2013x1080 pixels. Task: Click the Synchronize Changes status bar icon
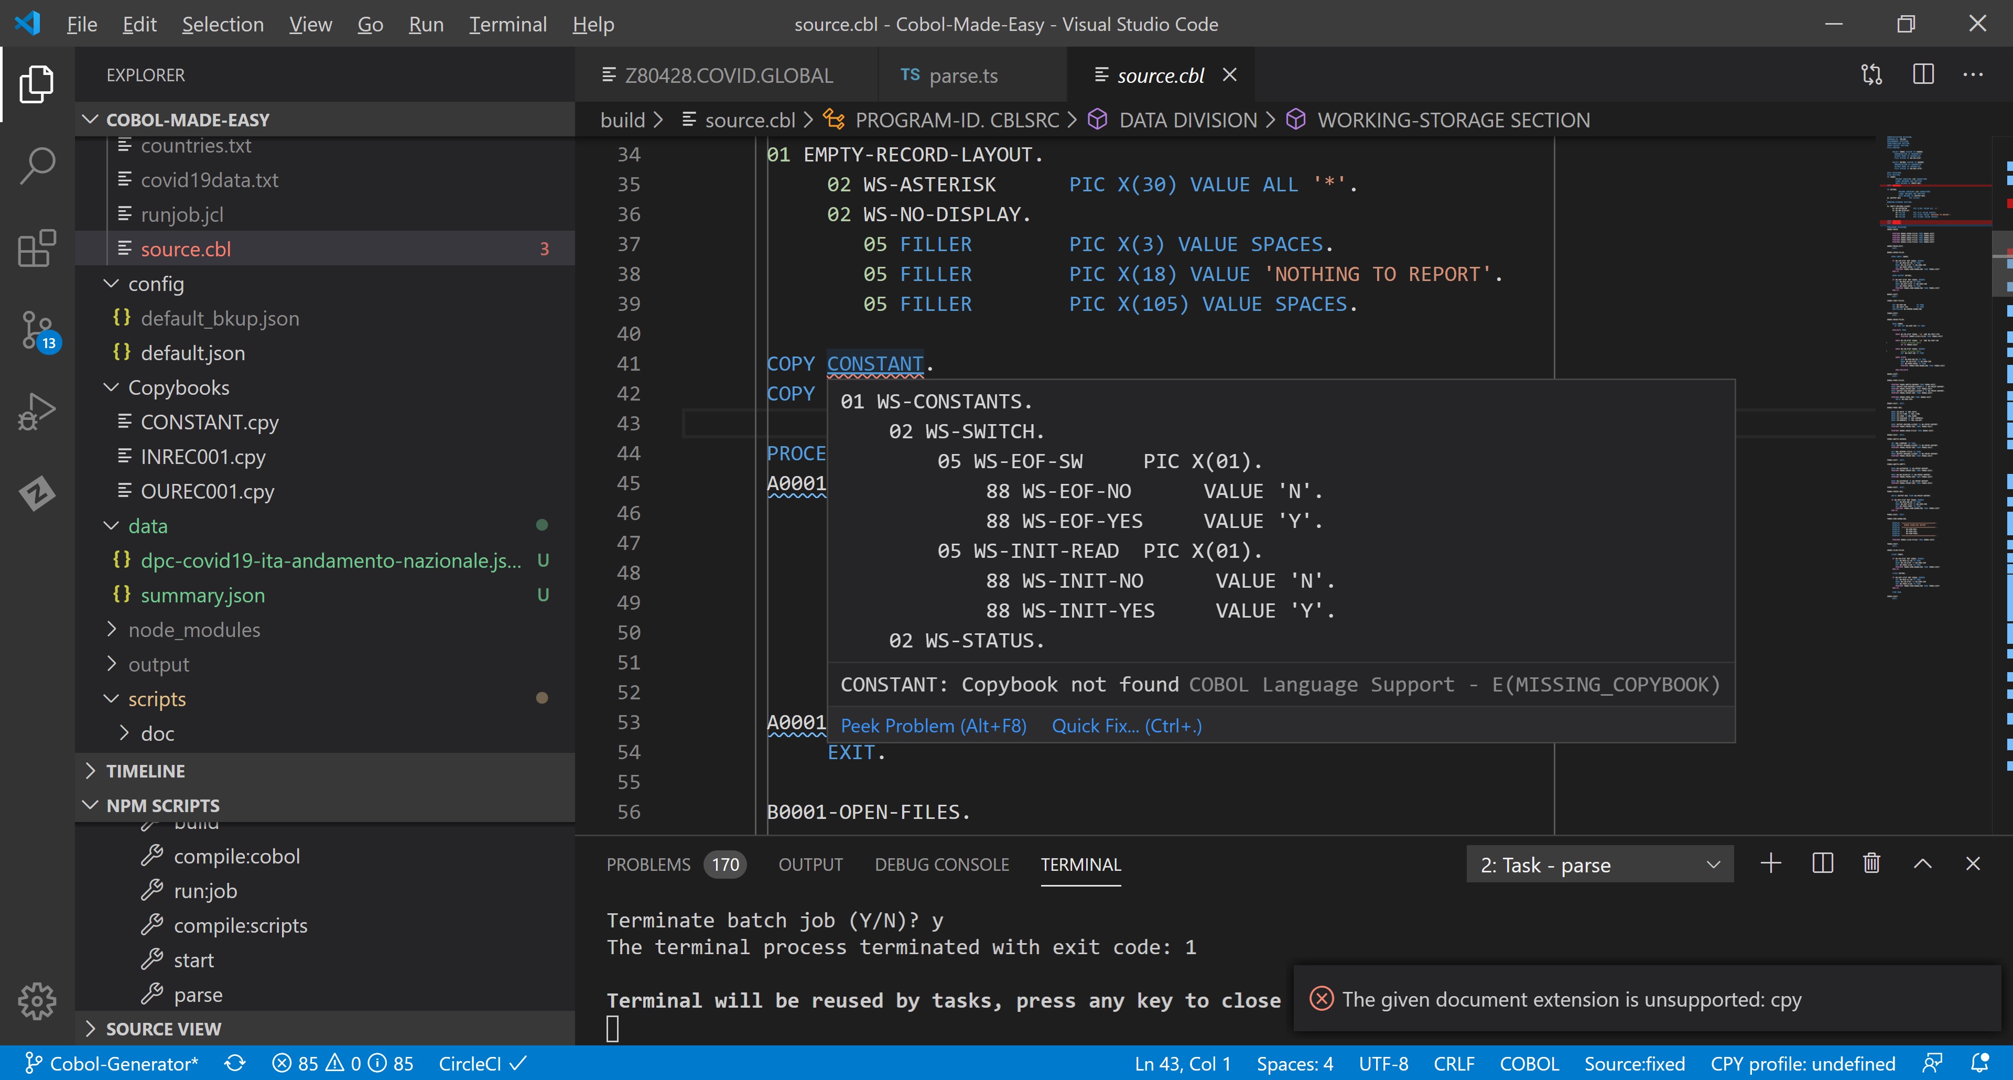coord(235,1064)
